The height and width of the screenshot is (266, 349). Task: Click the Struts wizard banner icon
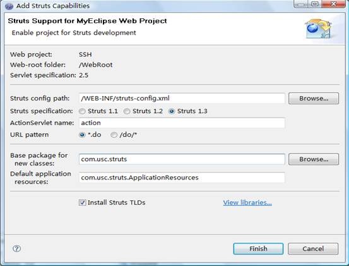318,28
